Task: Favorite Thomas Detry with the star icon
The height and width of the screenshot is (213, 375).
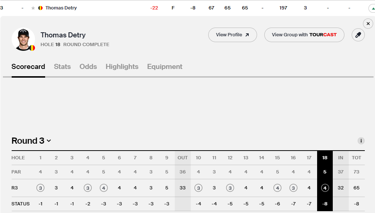Action: (33, 8)
